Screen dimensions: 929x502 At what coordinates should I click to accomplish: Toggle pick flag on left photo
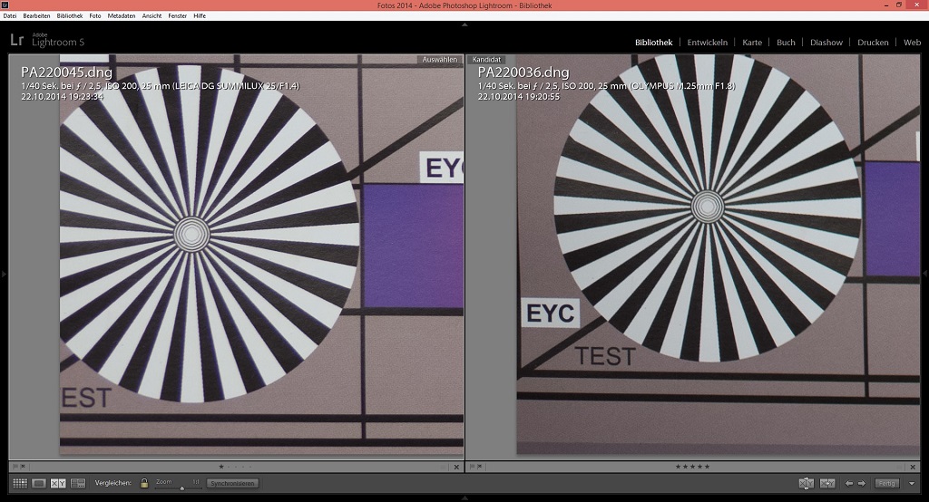pyautogui.click(x=15, y=467)
